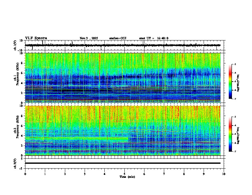Click the ch.1 voltage waveform trace panel
This screenshot has height=195, width=252.
click(x=125, y=45)
